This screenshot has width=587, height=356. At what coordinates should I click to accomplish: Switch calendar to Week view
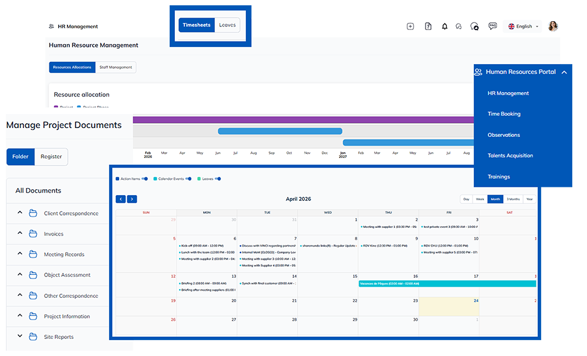click(480, 199)
